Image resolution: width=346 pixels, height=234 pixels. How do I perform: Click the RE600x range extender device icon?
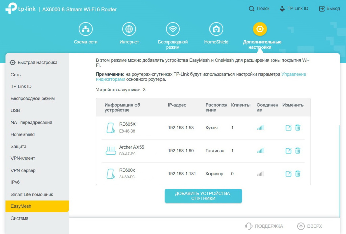(x=110, y=174)
